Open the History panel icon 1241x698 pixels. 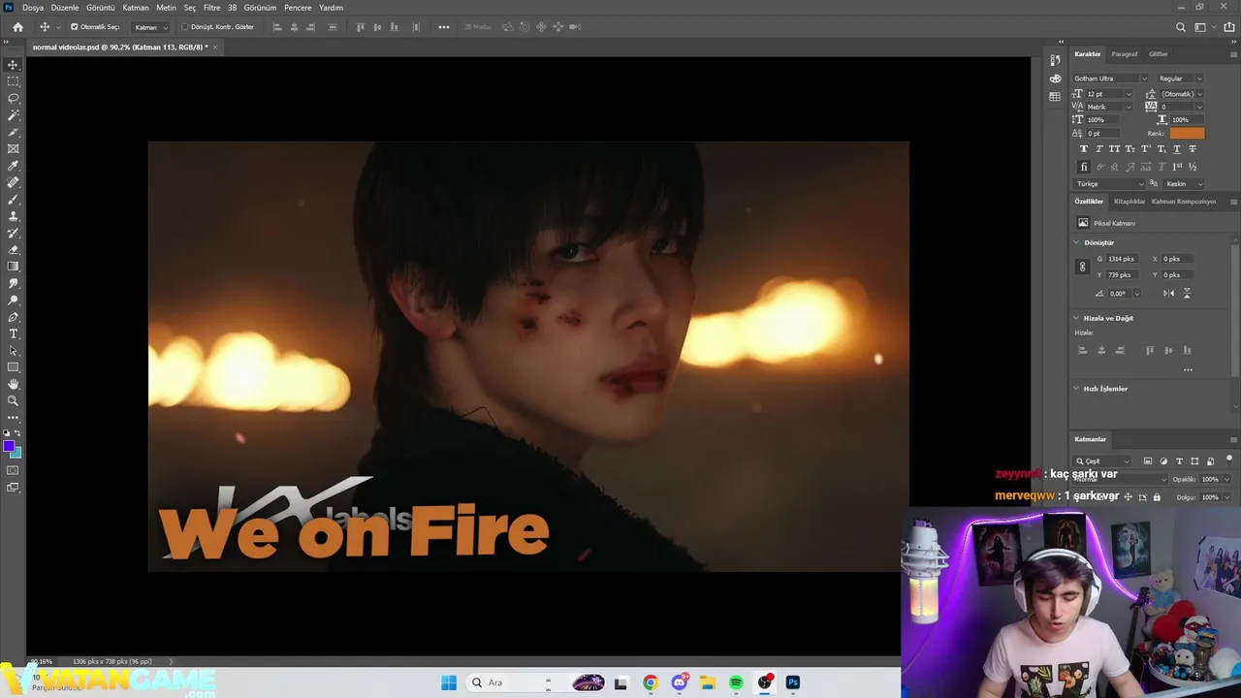pyautogui.click(x=1055, y=60)
